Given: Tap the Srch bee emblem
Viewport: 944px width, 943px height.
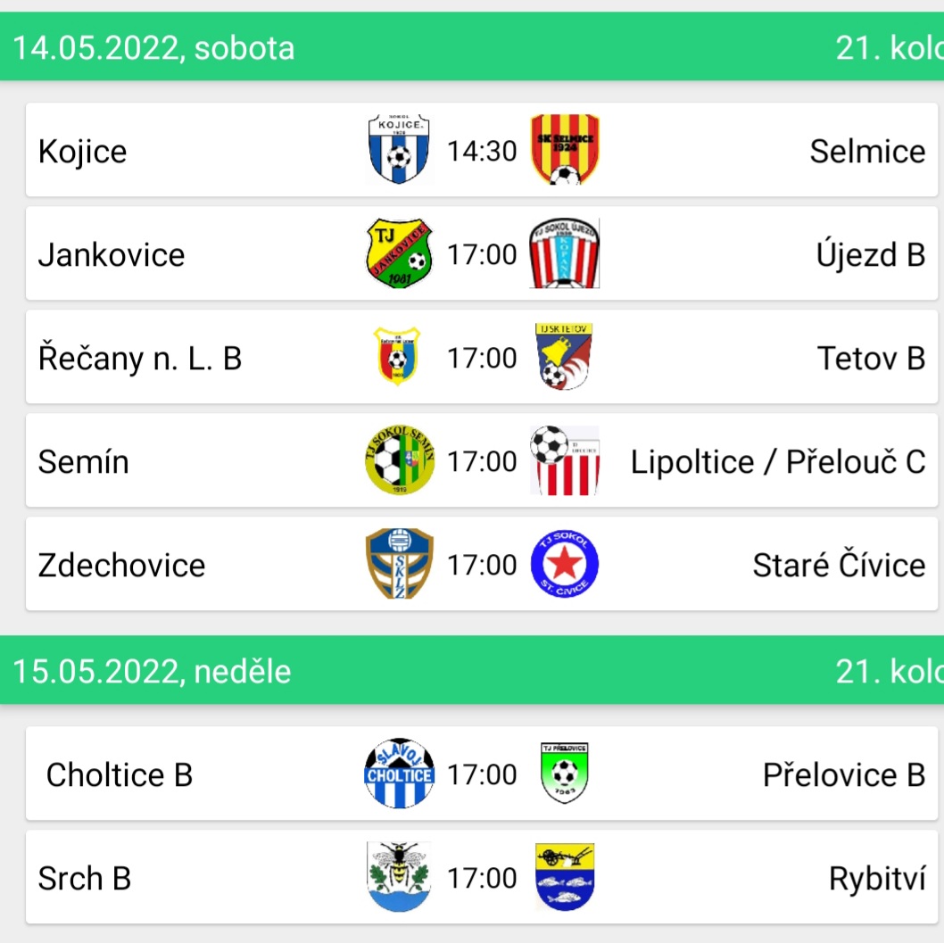Looking at the screenshot, I should 399,877.
